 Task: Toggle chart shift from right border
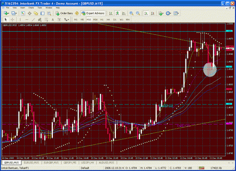point(153,13)
